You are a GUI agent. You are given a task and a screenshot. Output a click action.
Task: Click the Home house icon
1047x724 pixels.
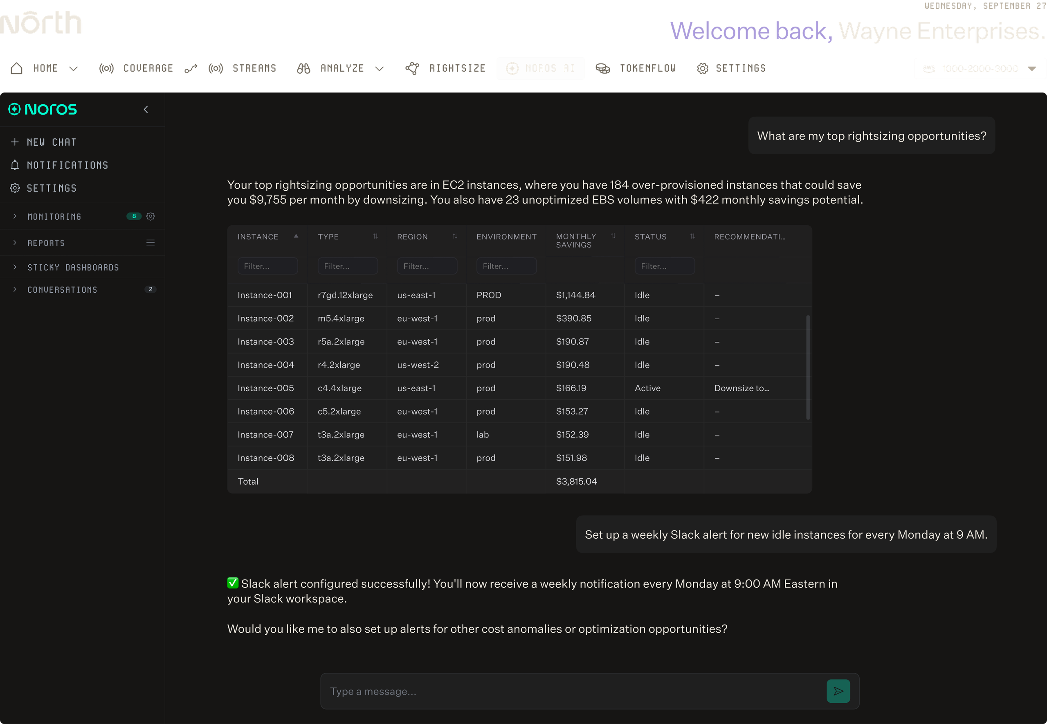[x=17, y=68]
